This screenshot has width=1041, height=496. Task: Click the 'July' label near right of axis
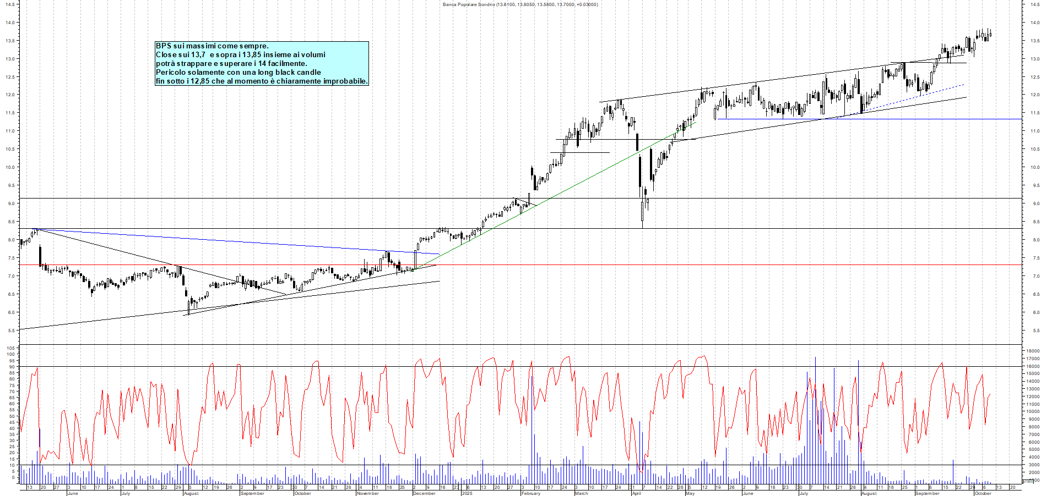click(x=804, y=493)
